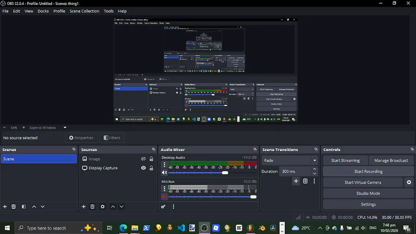Open the Profile menu
The image size is (416, 234).
(59, 11)
